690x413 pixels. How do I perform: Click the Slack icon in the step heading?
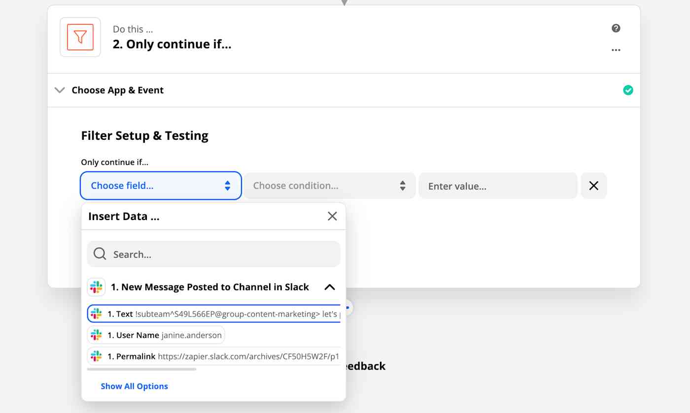tap(96, 286)
